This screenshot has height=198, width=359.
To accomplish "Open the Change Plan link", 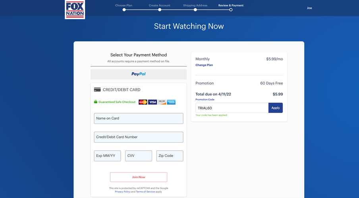I will pyautogui.click(x=204, y=65).
